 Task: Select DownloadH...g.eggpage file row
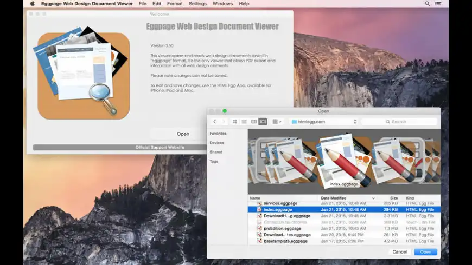[344, 216]
